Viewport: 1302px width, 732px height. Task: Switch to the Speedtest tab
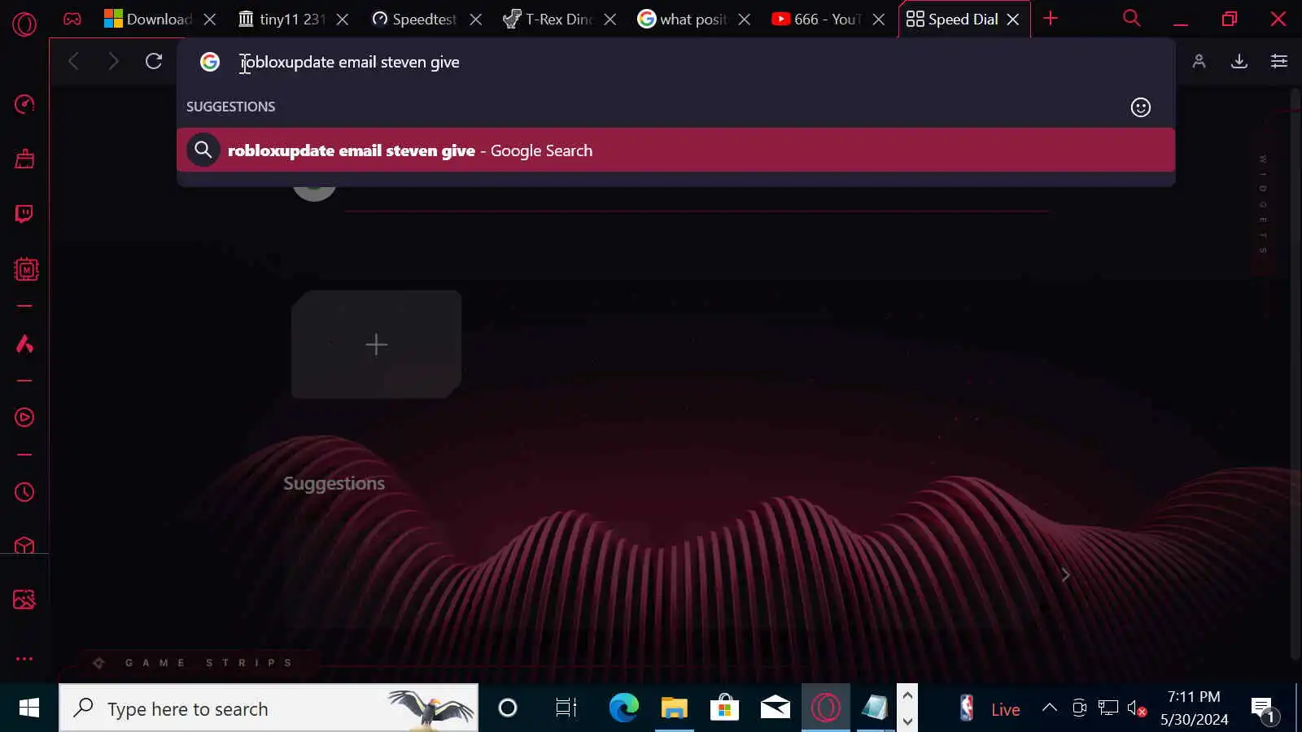point(414,19)
